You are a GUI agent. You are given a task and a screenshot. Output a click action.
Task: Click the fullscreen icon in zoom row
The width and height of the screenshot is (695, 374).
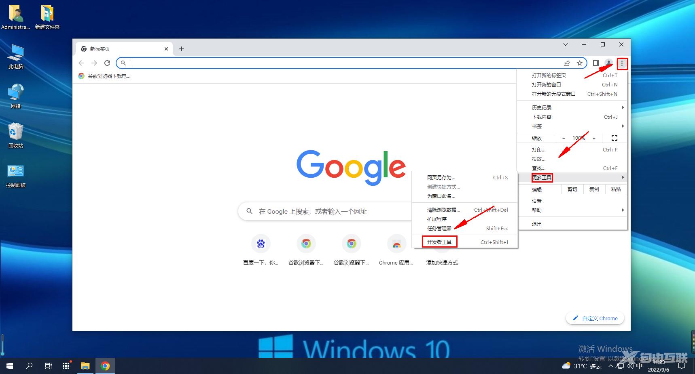tap(614, 138)
